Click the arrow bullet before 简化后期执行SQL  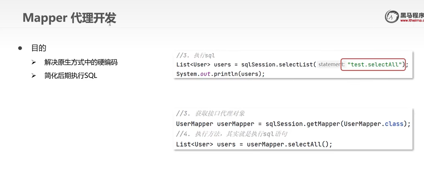(34, 76)
